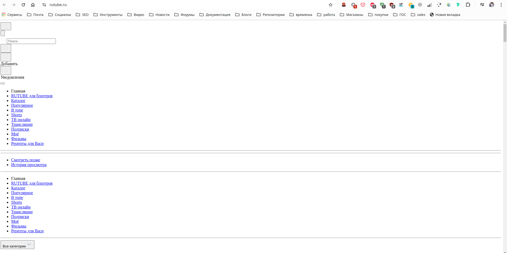Click the page vertical scrollbar thumb
This screenshot has height=253, width=507.
[505, 33]
